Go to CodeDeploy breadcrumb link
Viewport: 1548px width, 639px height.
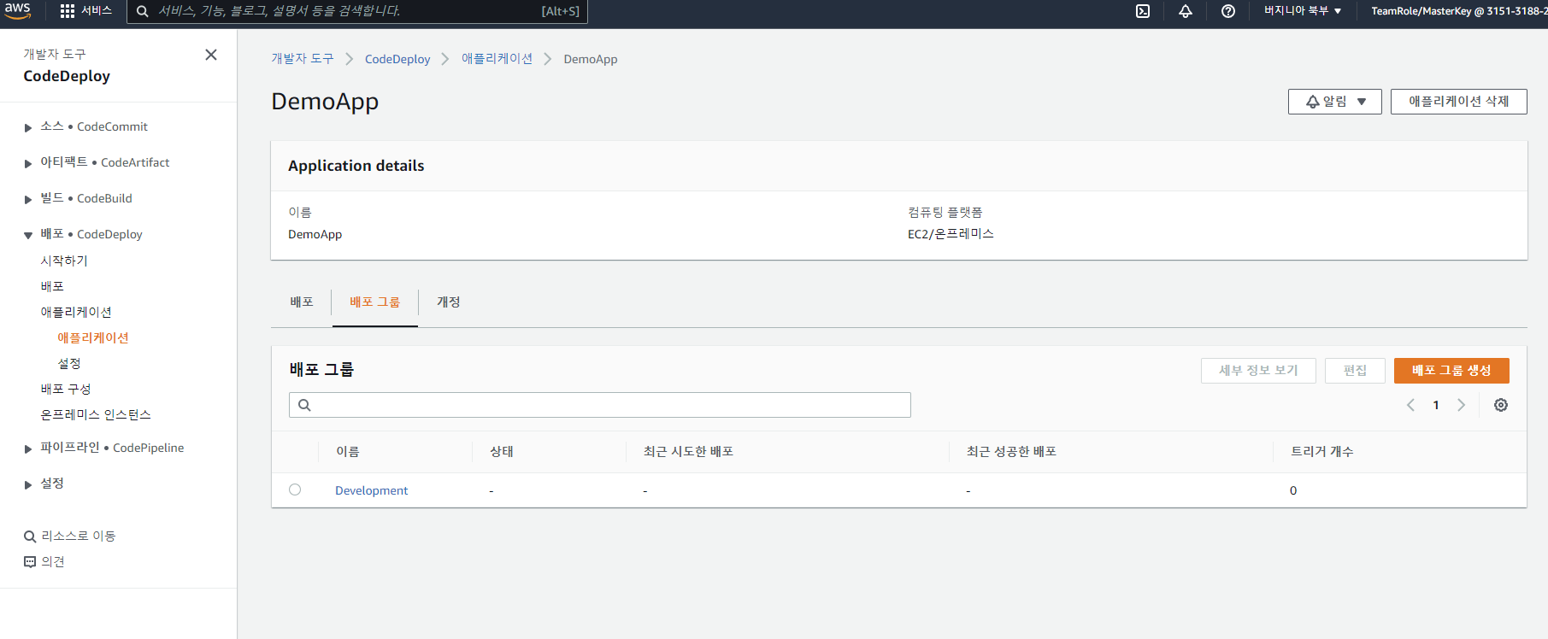click(x=397, y=59)
